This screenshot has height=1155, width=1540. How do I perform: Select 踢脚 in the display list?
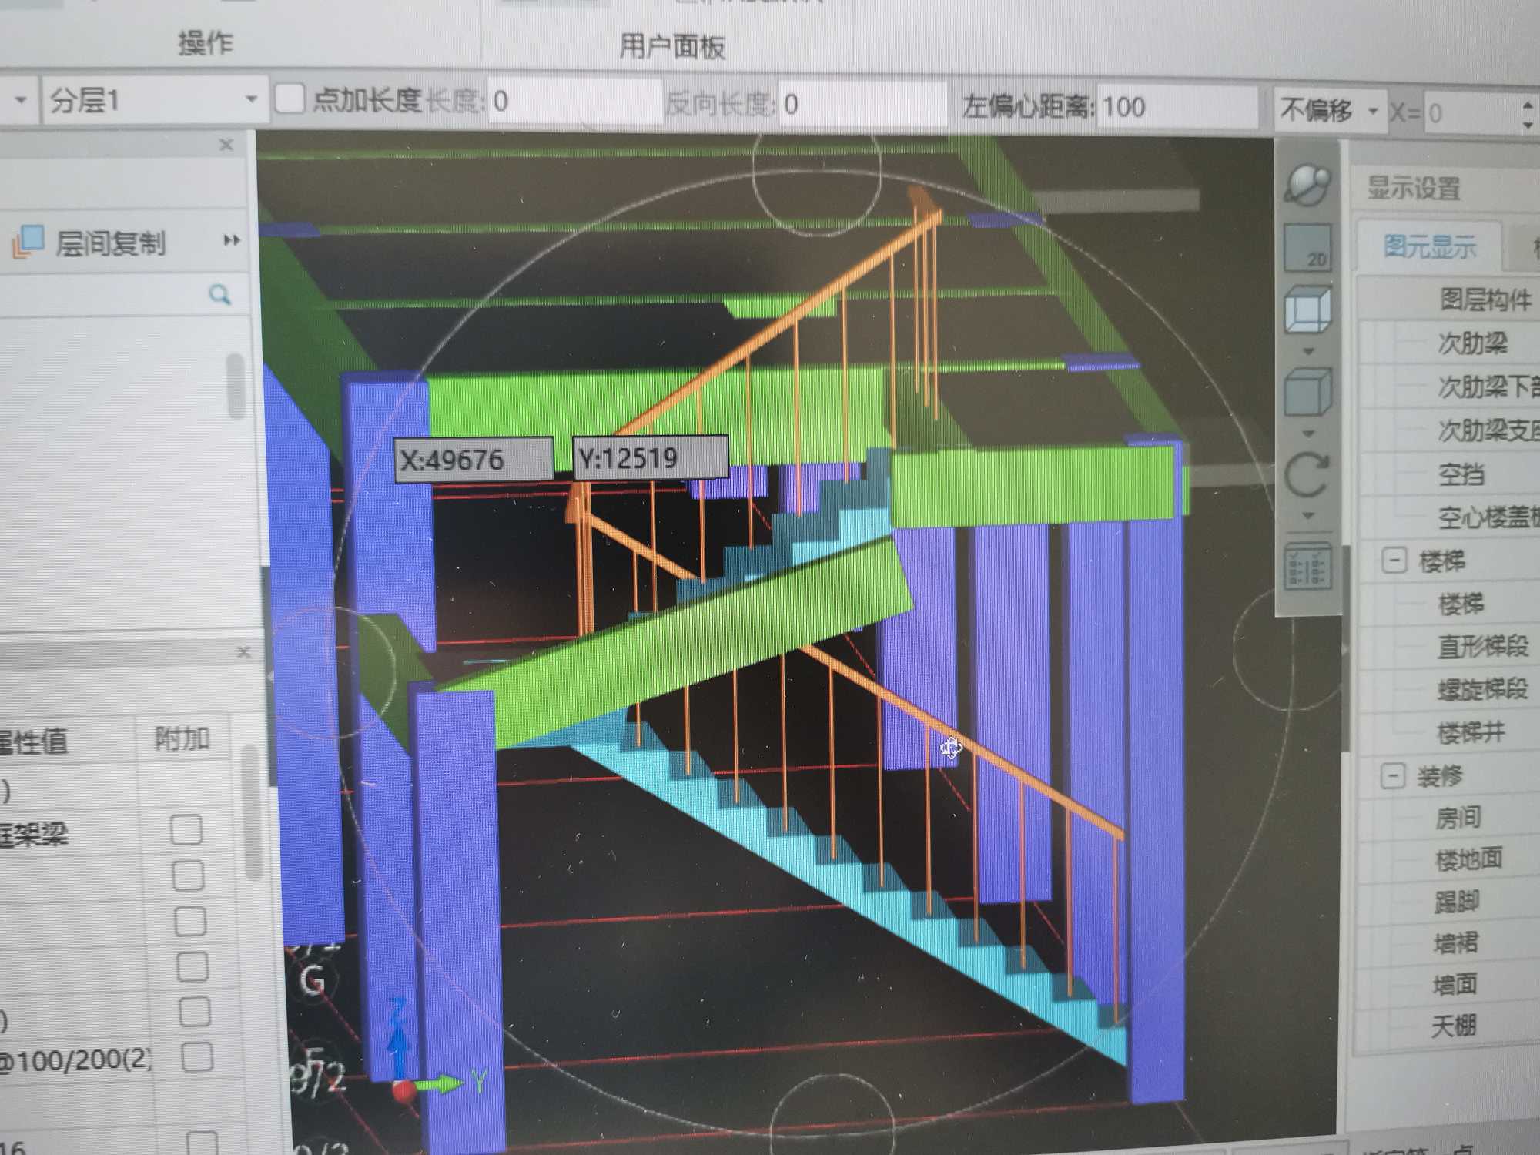1456,901
